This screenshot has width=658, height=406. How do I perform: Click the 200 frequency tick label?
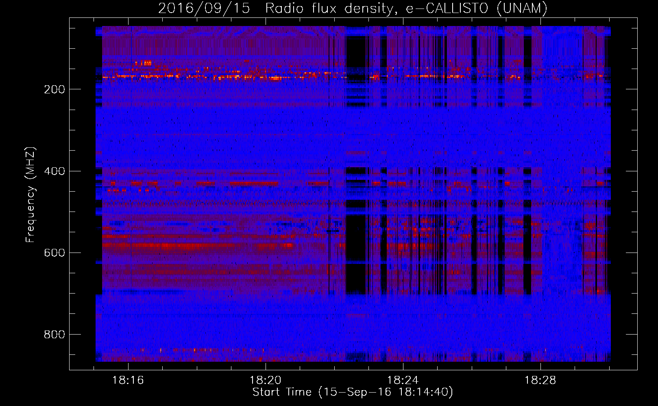tap(54, 89)
